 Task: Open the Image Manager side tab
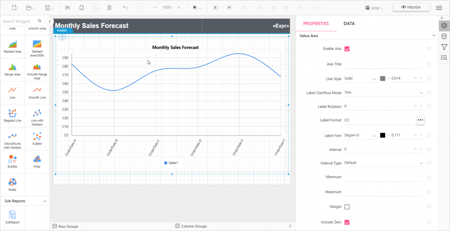[444, 57]
